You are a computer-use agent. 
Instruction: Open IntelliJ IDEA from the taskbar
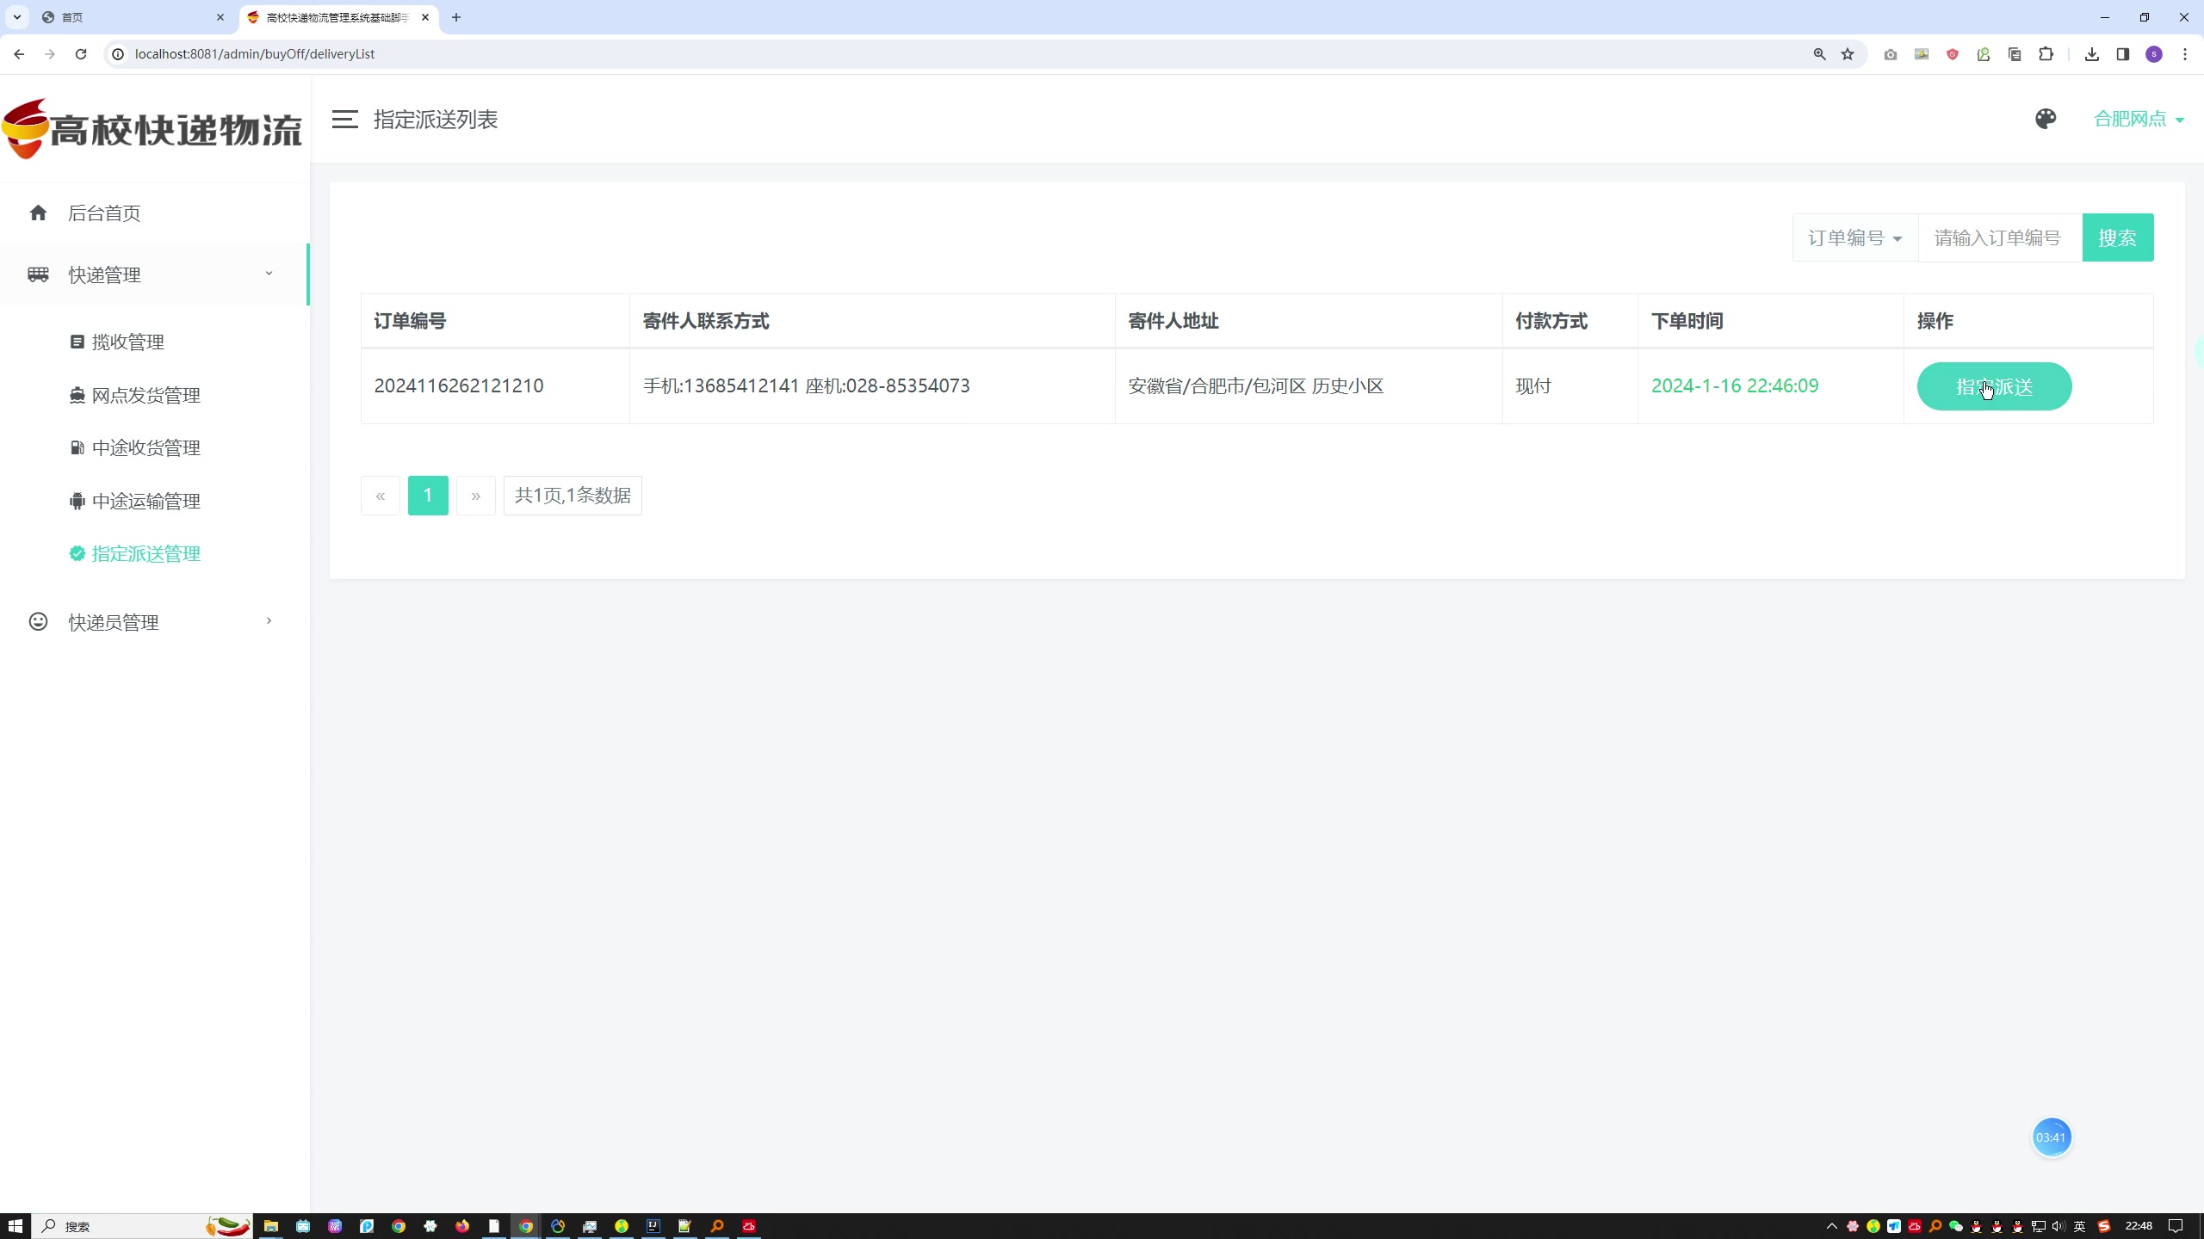coord(653,1226)
